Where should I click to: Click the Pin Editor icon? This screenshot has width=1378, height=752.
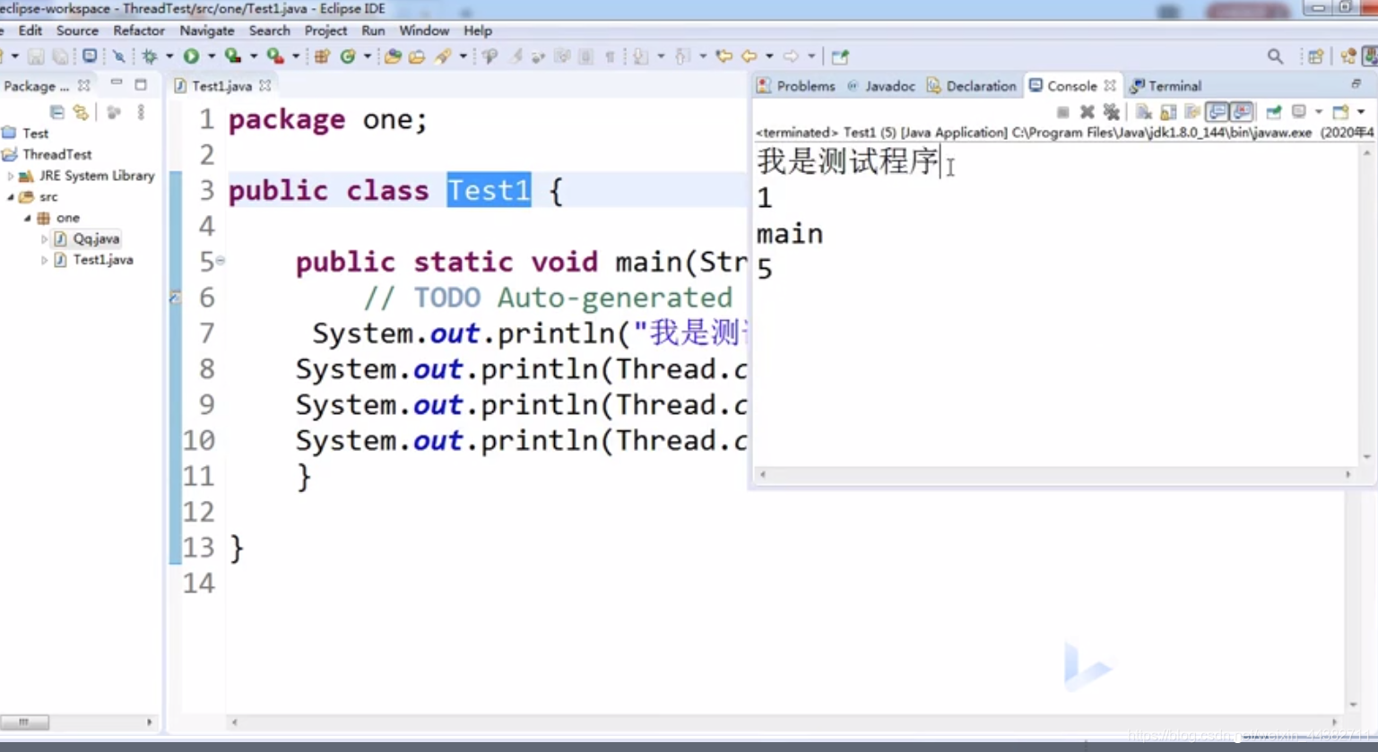pyautogui.click(x=840, y=56)
